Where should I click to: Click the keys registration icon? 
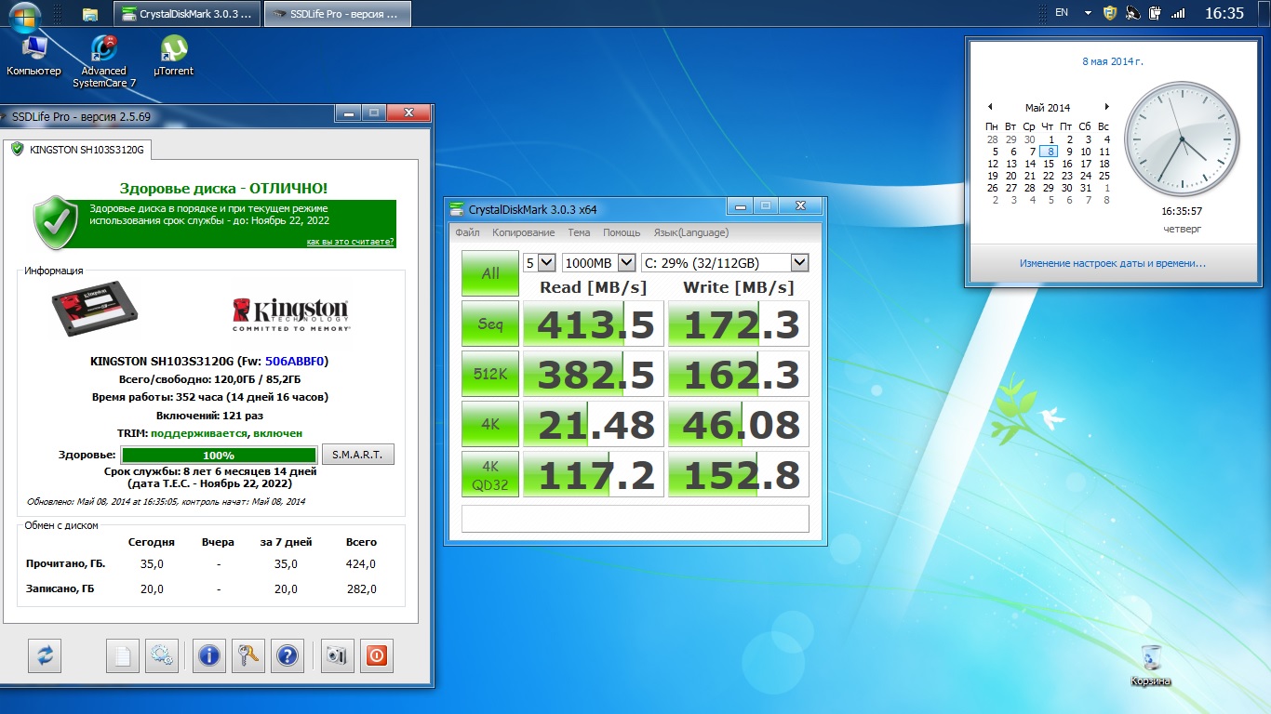point(248,655)
